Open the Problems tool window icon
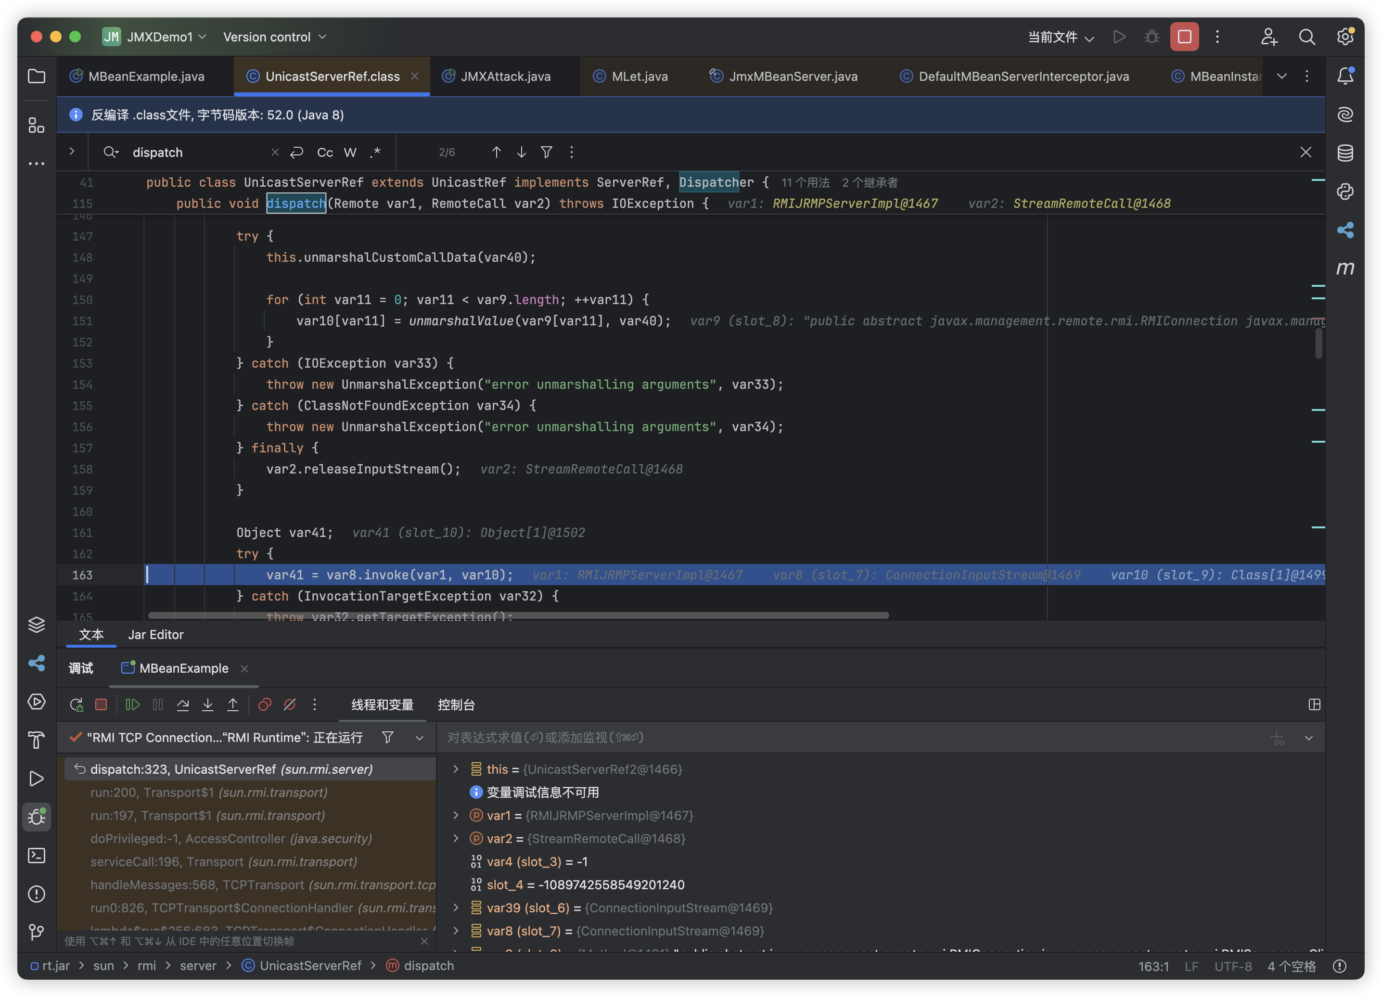The width and height of the screenshot is (1382, 997). point(37,894)
